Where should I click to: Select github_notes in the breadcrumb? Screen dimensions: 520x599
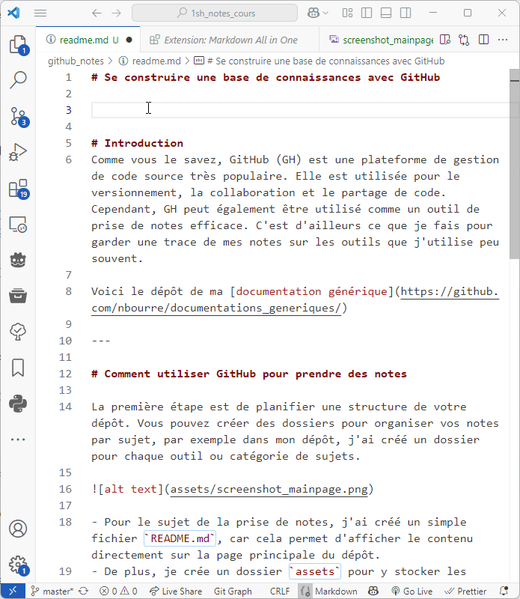(76, 61)
